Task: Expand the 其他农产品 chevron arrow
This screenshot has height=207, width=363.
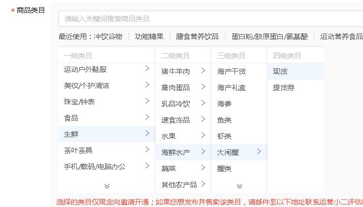Action: pyautogui.click(x=203, y=184)
